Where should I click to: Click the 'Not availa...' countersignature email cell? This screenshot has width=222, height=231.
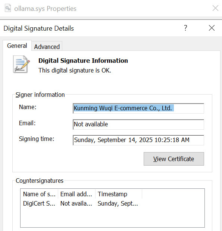pyautogui.click(x=76, y=203)
